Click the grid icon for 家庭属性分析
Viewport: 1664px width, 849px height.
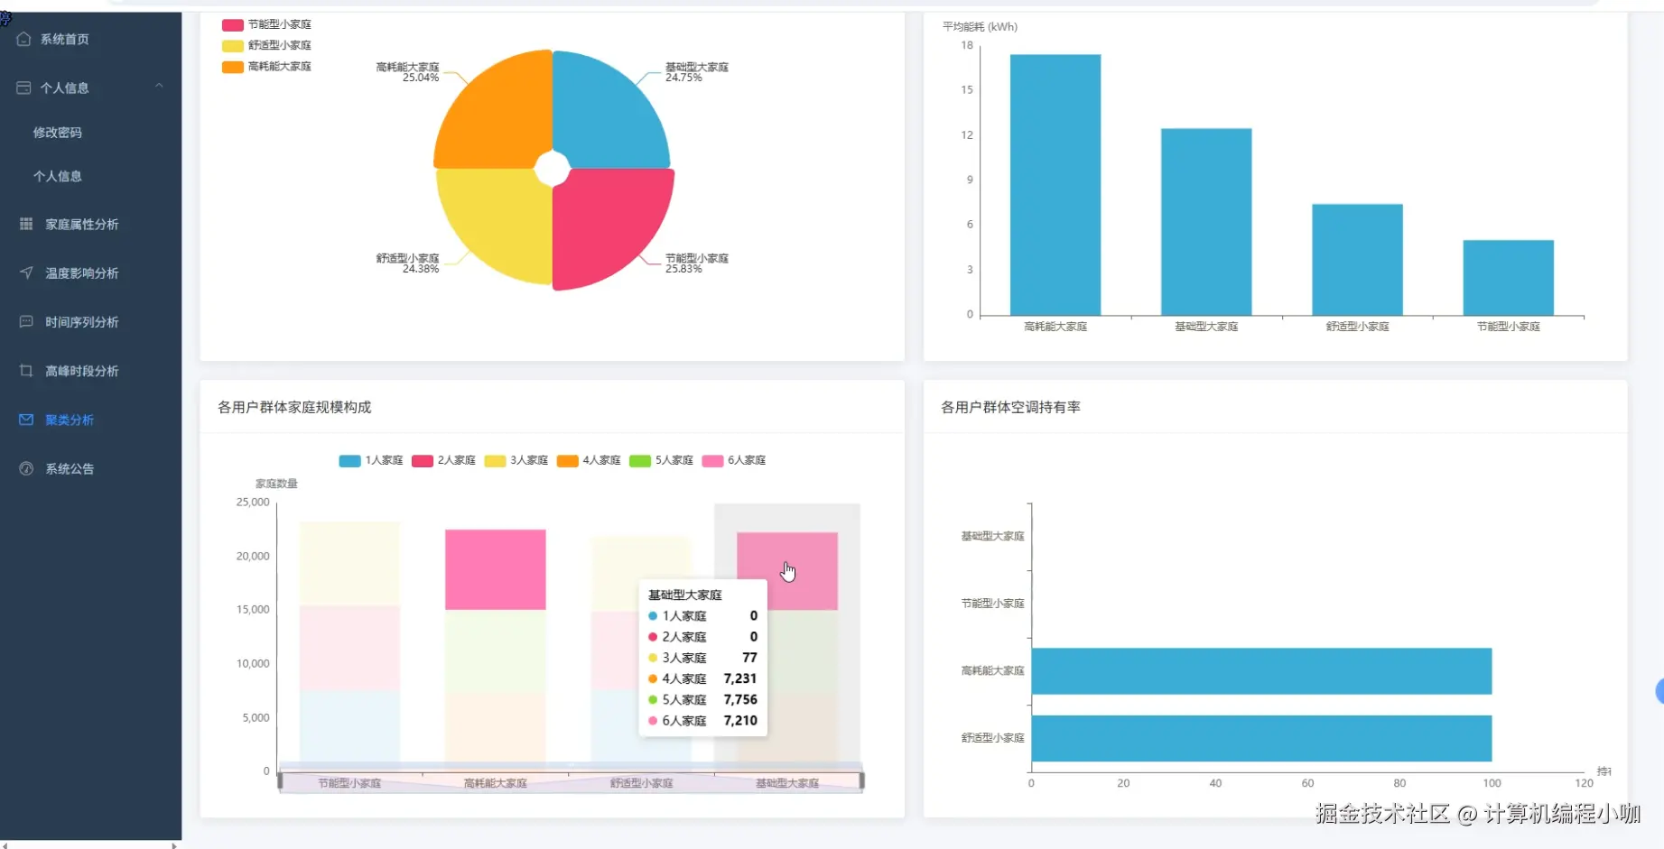click(26, 224)
